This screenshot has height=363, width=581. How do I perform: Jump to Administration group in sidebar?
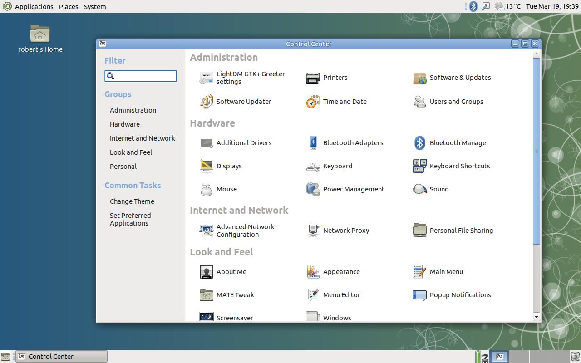(x=133, y=110)
